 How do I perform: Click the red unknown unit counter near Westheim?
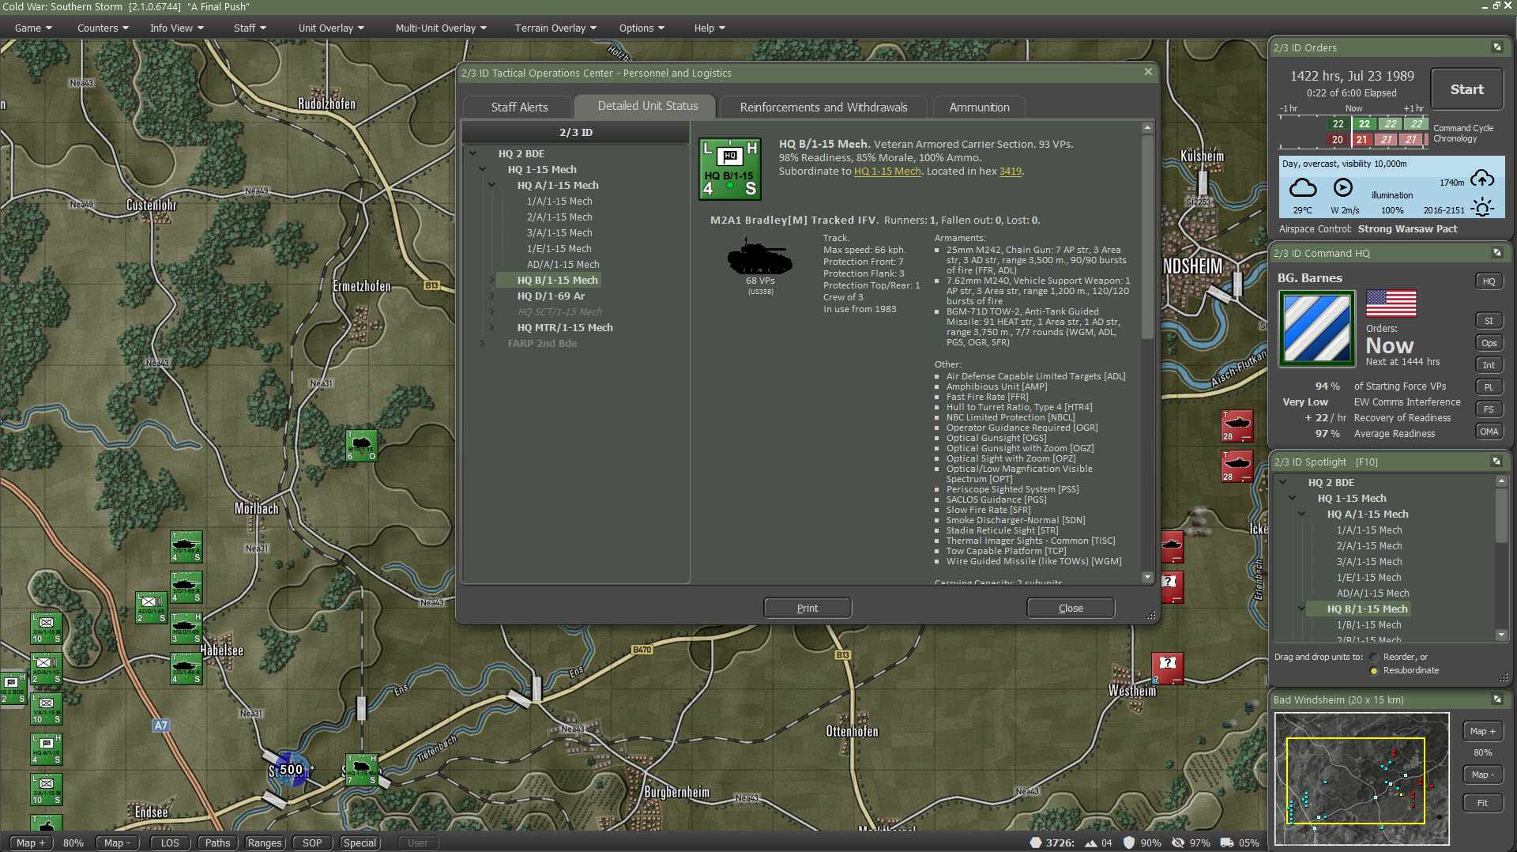[1168, 668]
